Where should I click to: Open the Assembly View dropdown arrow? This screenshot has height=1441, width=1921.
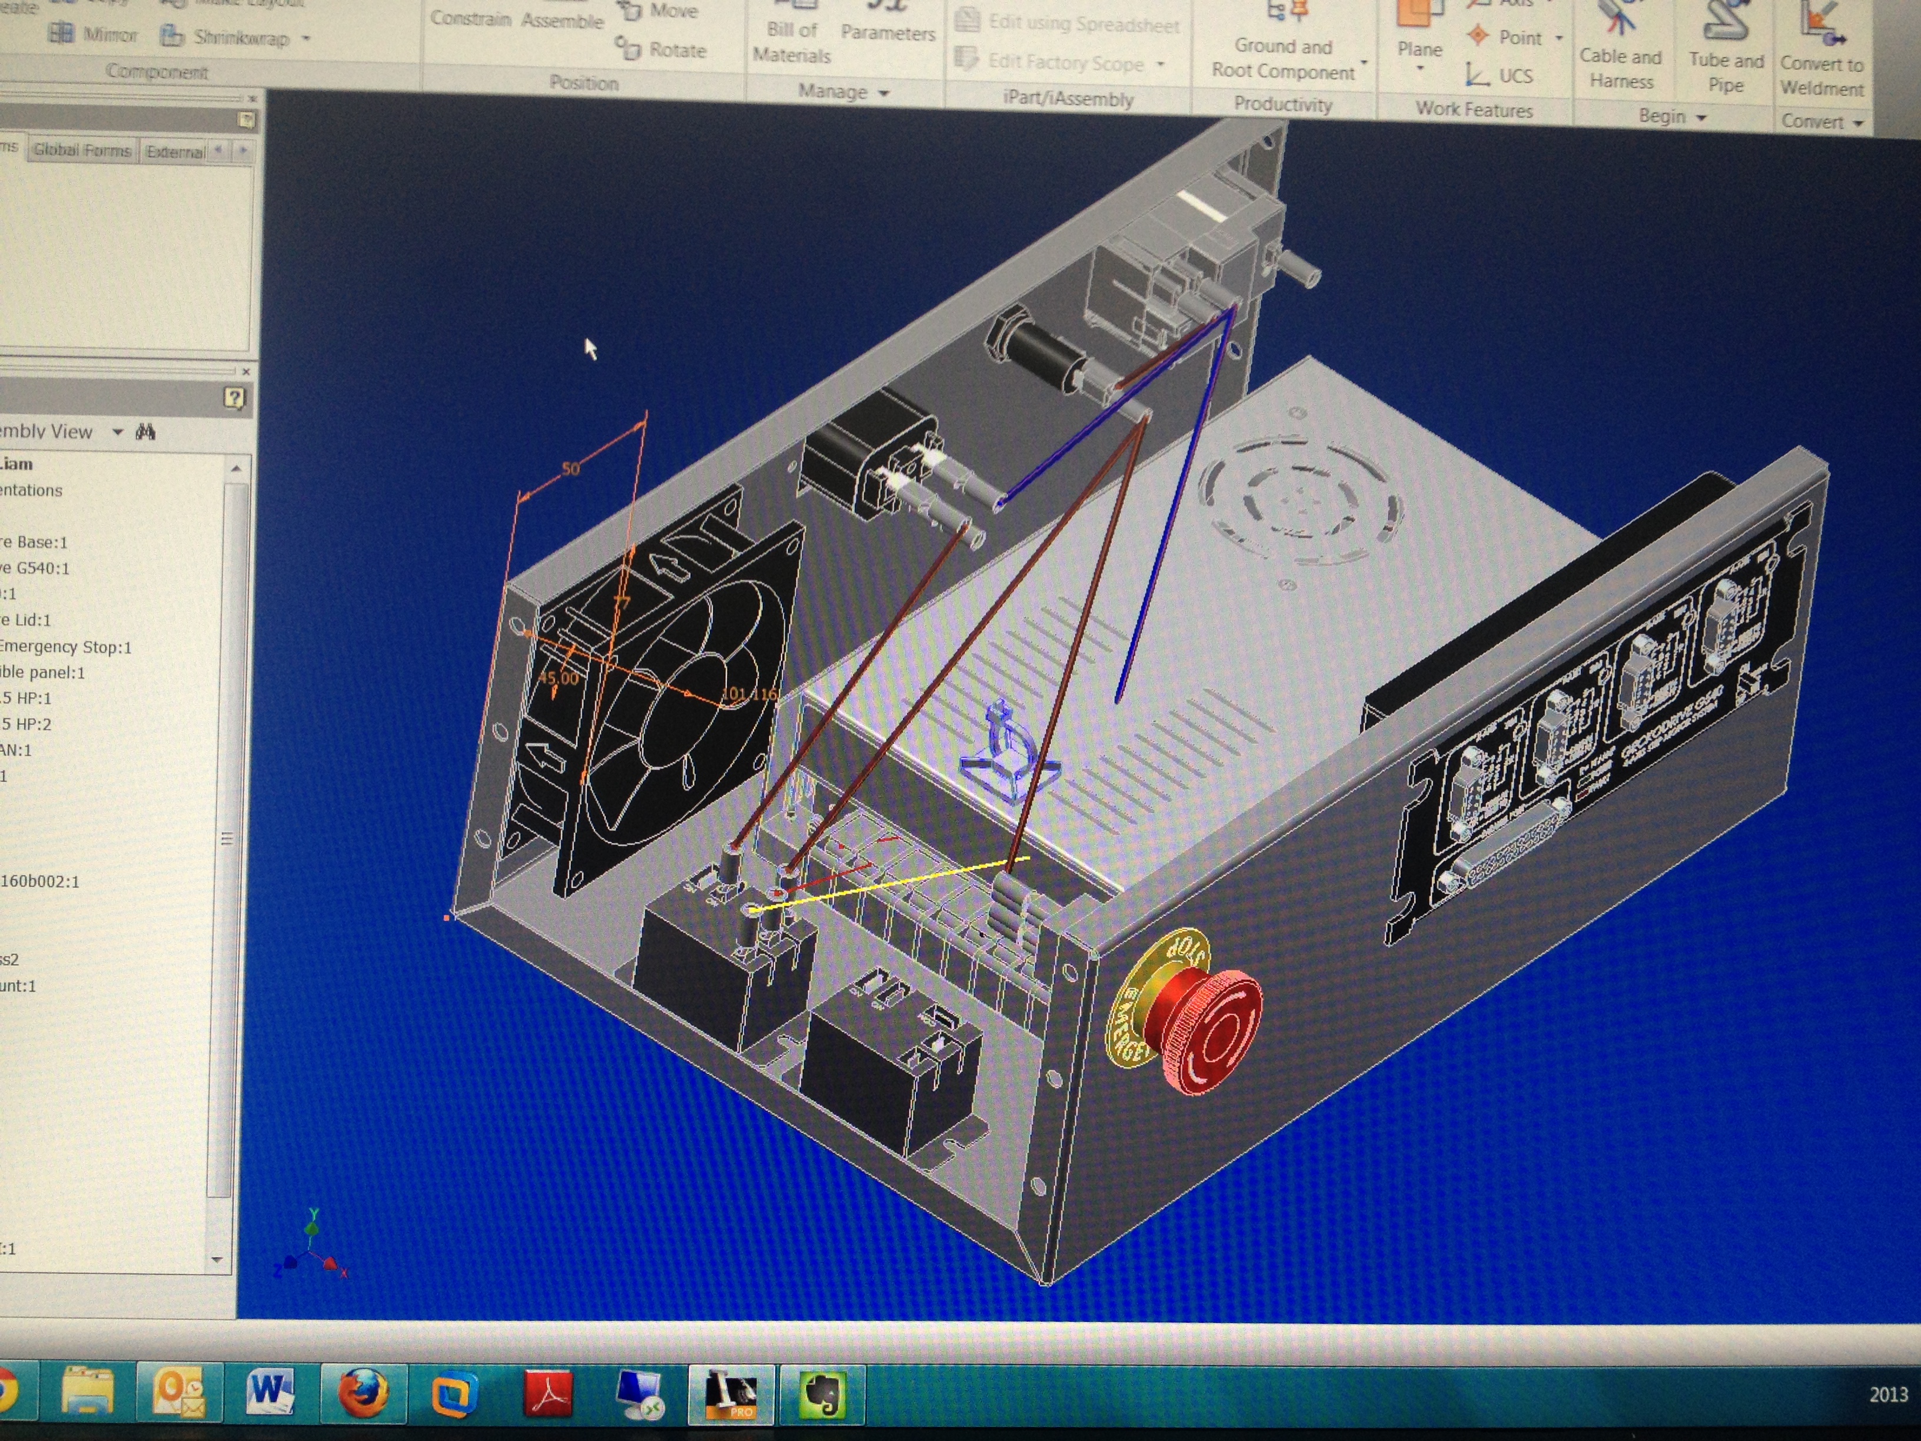pyautogui.click(x=117, y=431)
